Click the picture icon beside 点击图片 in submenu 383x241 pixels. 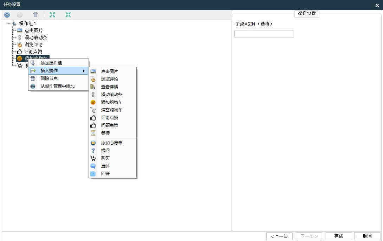[93, 71]
